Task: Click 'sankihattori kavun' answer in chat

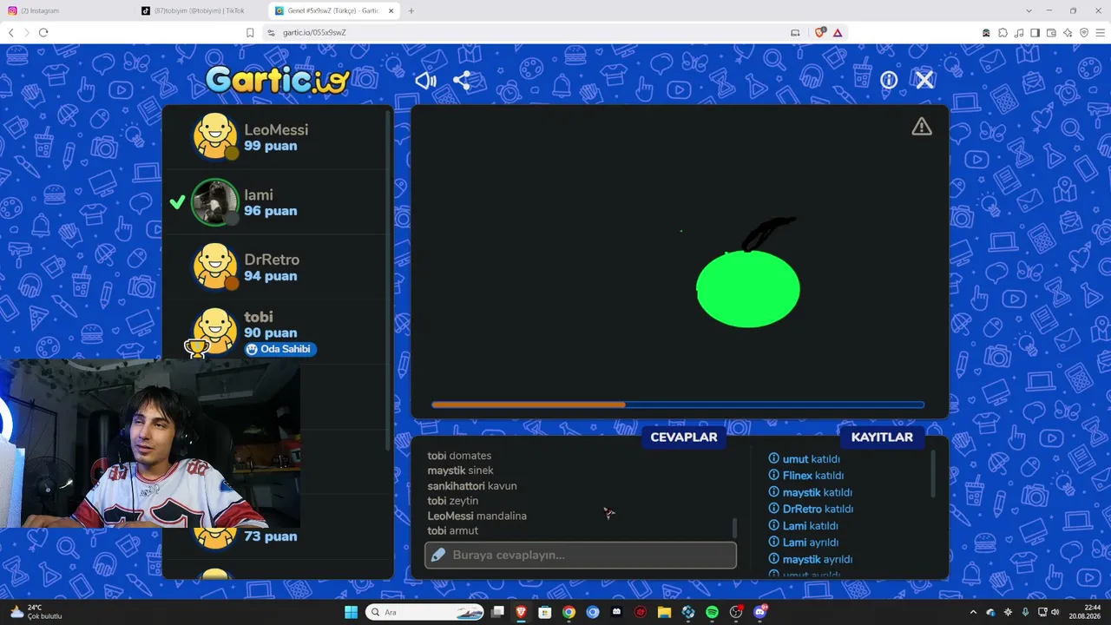Action: coord(472,486)
